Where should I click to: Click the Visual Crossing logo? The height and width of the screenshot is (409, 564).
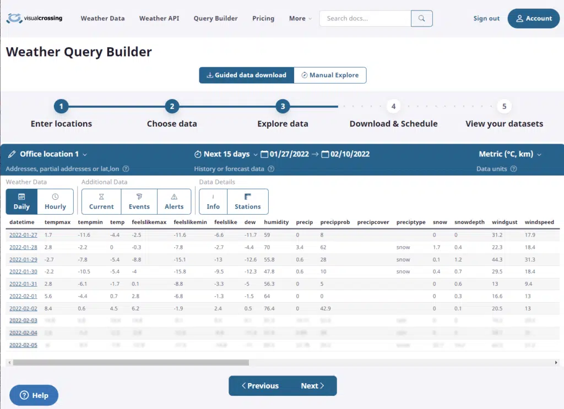(x=34, y=18)
